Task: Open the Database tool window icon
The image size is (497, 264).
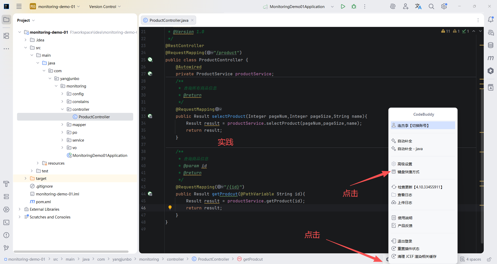Action: (x=491, y=45)
